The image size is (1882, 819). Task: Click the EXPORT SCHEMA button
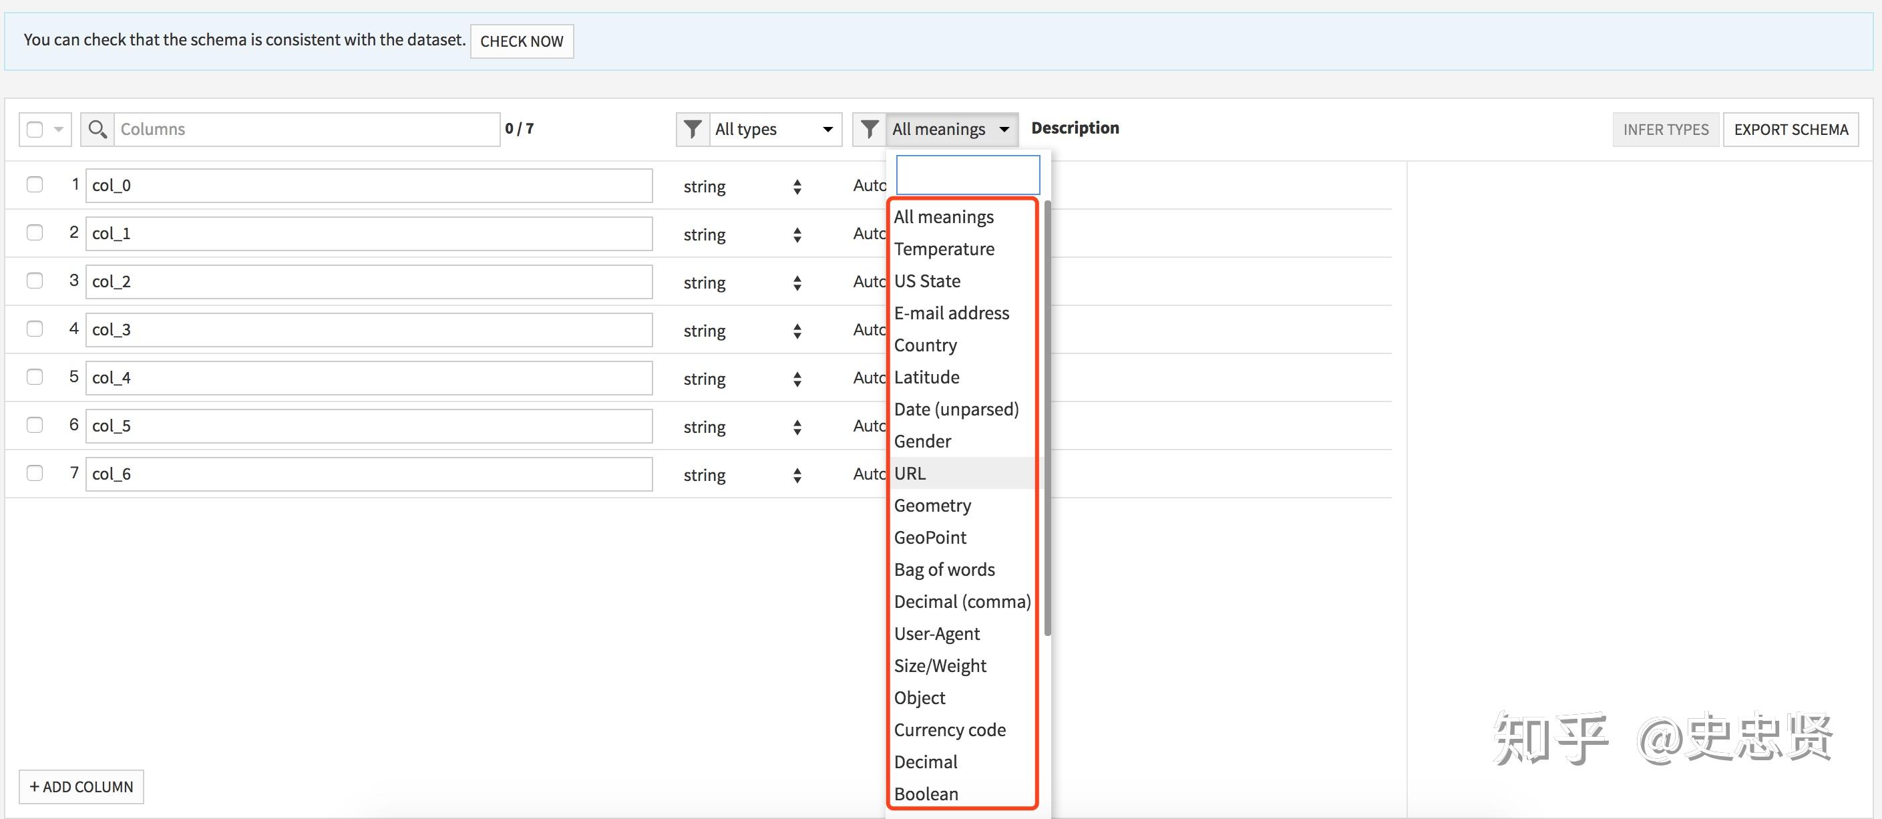pyautogui.click(x=1790, y=130)
